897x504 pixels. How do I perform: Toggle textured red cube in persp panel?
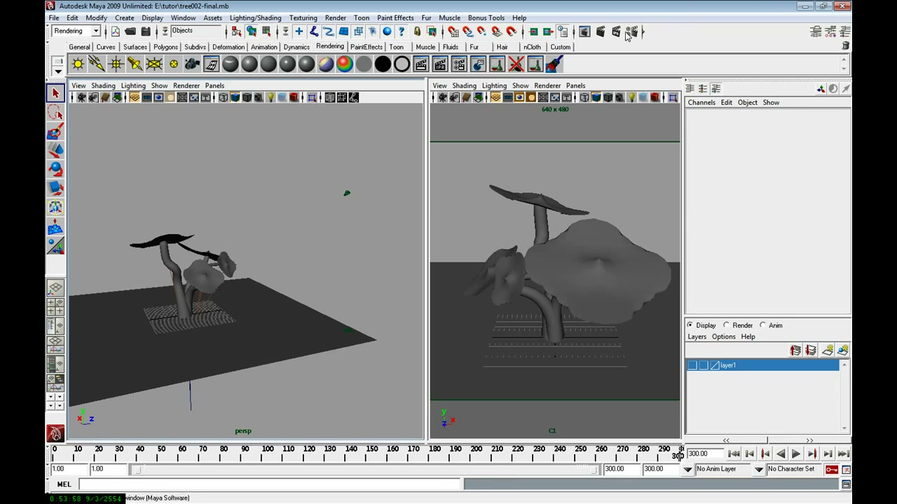294,97
